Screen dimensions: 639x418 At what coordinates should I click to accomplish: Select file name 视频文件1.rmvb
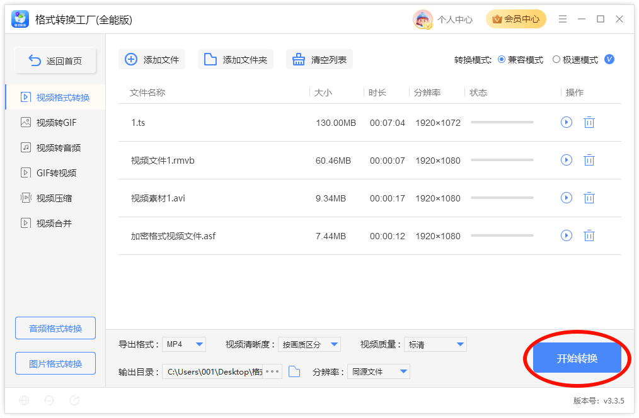coord(163,161)
